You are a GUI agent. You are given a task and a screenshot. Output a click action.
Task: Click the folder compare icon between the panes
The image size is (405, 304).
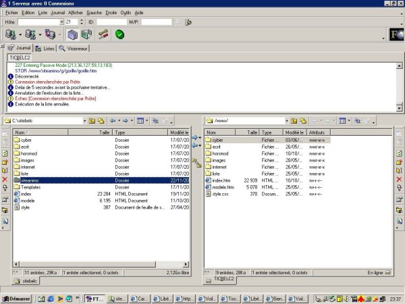196,163
